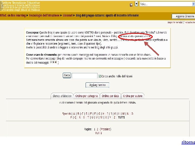Viewport: 195px width, 146px height.
Task: Select bold 'TUTTI' after letter Z
Action: point(121,117)
